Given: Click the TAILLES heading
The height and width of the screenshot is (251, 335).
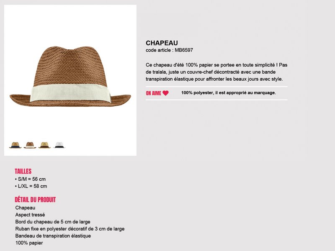Looking at the screenshot, I should coord(23,171).
